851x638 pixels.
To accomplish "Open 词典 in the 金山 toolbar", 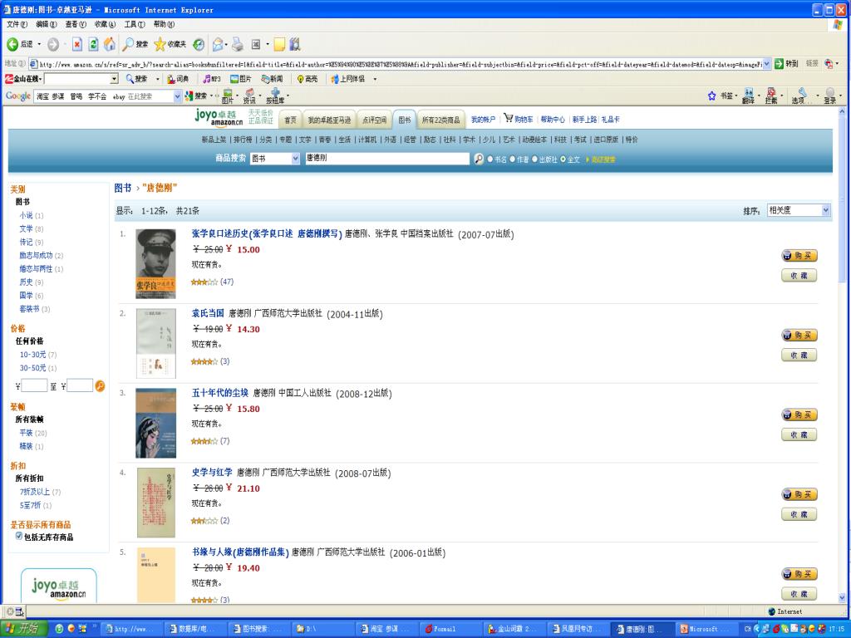I will [x=178, y=79].
